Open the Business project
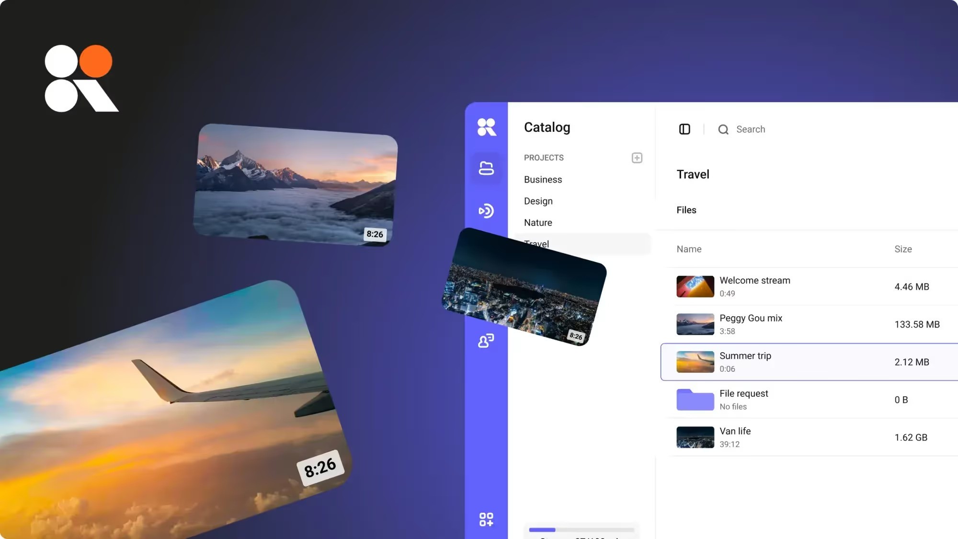Image resolution: width=958 pixels, height=539 pixels. tap(543, 180)
